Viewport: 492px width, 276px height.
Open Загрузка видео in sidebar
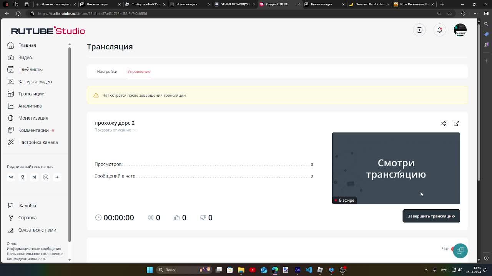click(x=35, y=82)
